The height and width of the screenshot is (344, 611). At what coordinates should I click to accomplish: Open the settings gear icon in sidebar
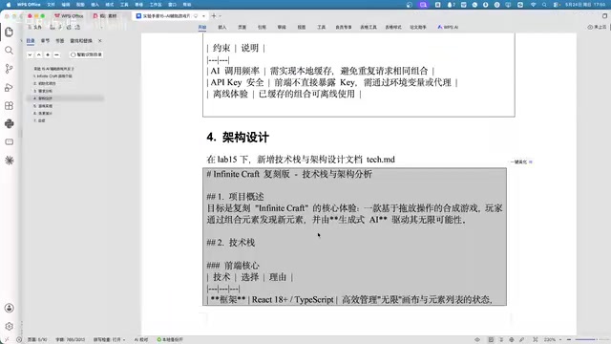pos(9,326)
